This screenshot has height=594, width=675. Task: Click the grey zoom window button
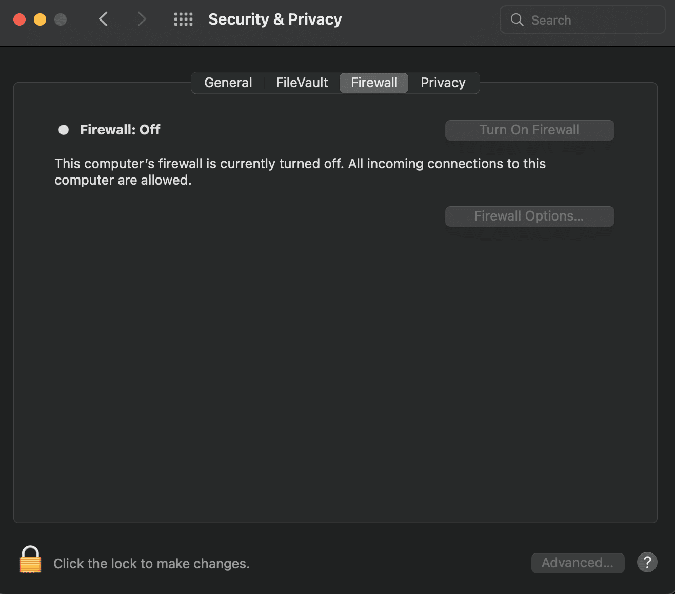pos(61,19)
